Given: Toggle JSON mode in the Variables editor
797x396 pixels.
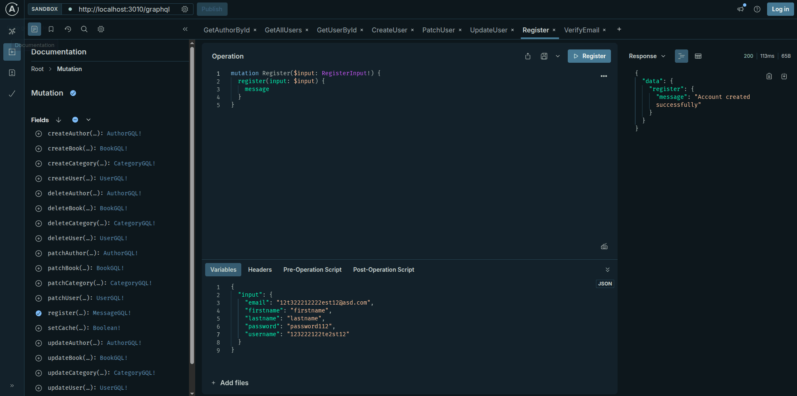Looking at the screenshot, I should pyautogui.click(x=605, y=284).
